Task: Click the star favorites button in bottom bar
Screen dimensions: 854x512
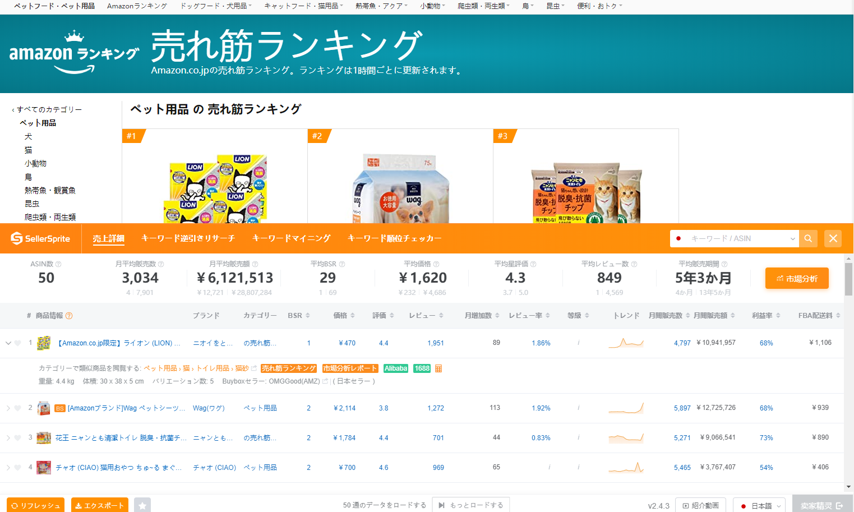Action: click(x=142, y=506)
